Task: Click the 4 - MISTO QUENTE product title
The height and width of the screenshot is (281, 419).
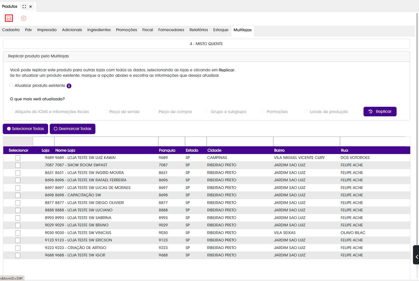Action: tap(206, 44)
